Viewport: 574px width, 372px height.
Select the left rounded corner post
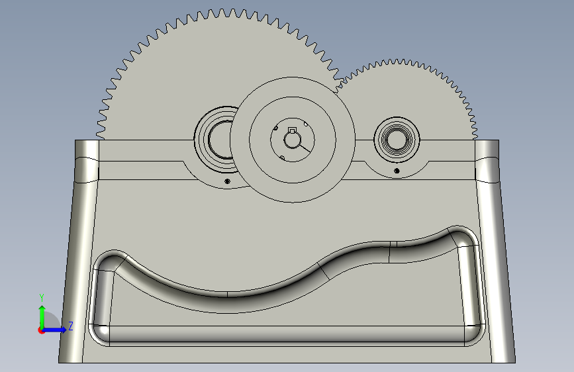(x=79, y=251)
